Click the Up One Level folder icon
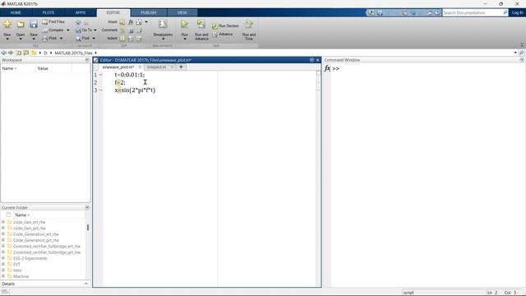 click(18, 53)
